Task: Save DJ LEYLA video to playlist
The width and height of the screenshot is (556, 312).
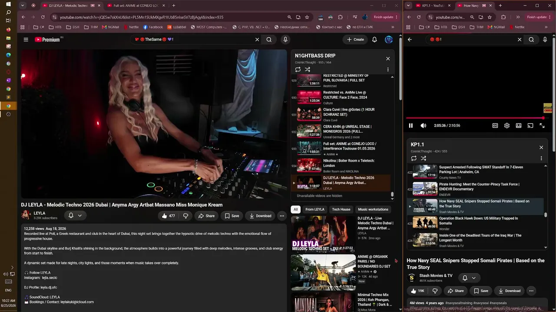Action: point(232,216)
